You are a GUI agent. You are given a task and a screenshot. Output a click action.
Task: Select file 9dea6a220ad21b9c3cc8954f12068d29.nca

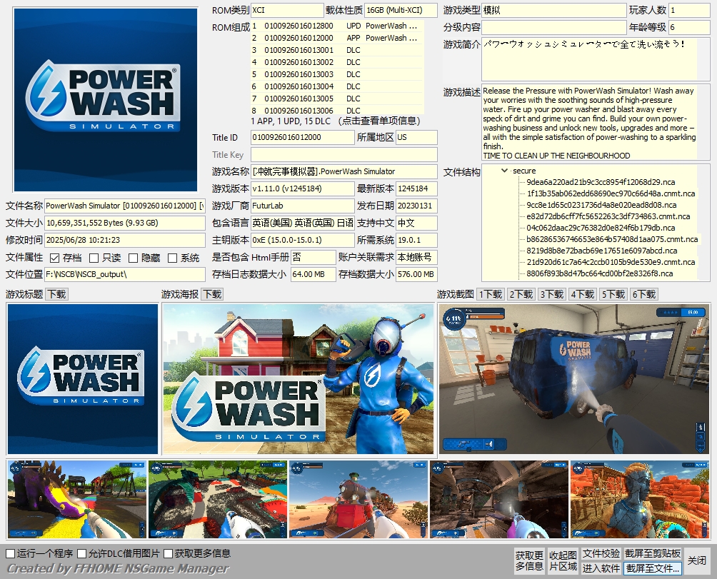click(601, 182)
